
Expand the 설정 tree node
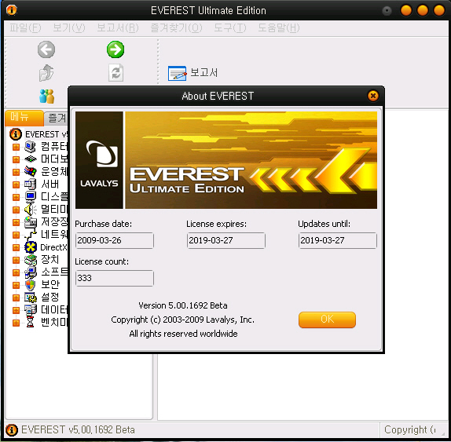coord(16,298)
